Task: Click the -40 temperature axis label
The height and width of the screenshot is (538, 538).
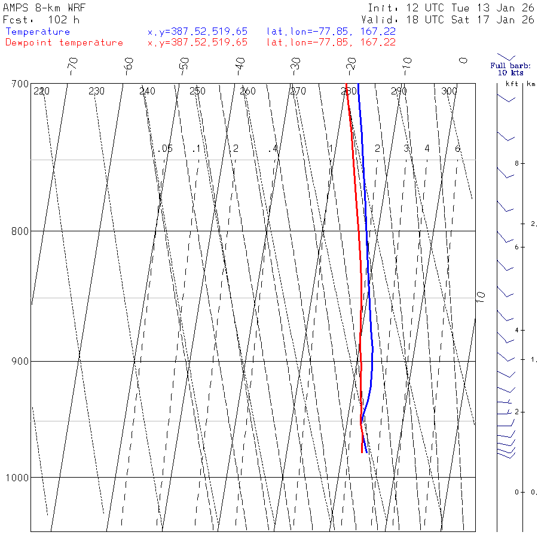Action: (x=240, y=66)
